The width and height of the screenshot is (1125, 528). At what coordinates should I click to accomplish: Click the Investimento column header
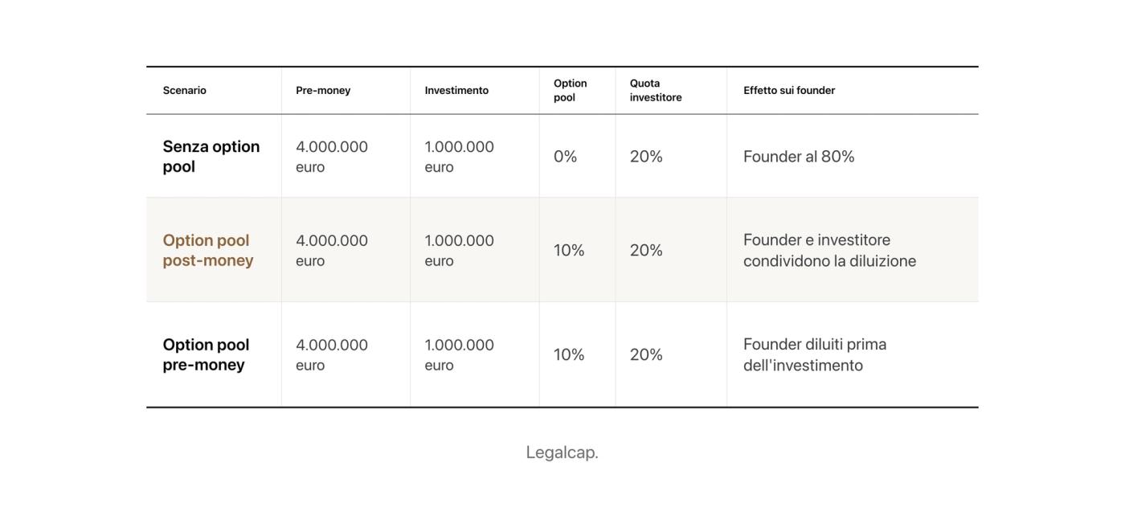[x=456, y=90]
